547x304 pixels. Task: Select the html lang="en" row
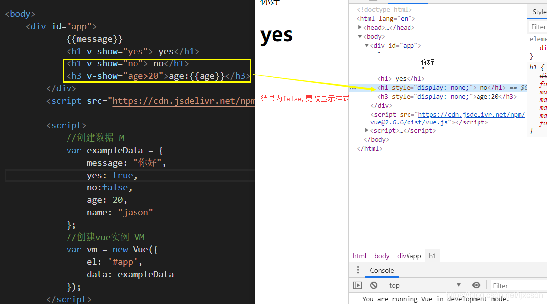pyautogui.click(x=386, y=18)
